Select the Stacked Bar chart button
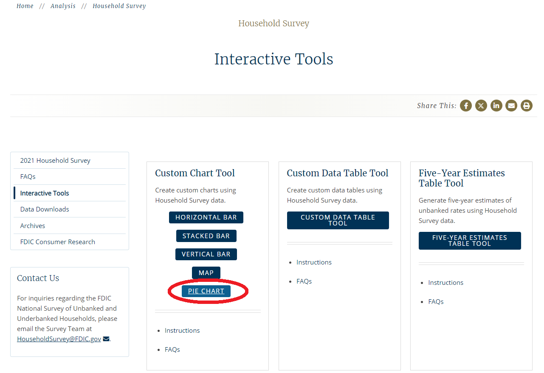This screenshot has height=373, width=544. pyautogui.click(x=206, y=236)
